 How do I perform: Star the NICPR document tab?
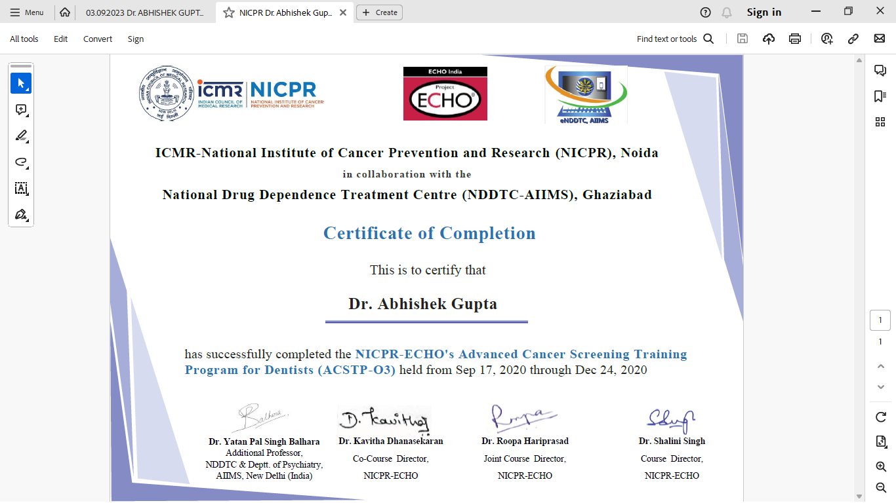pos(229,12)
